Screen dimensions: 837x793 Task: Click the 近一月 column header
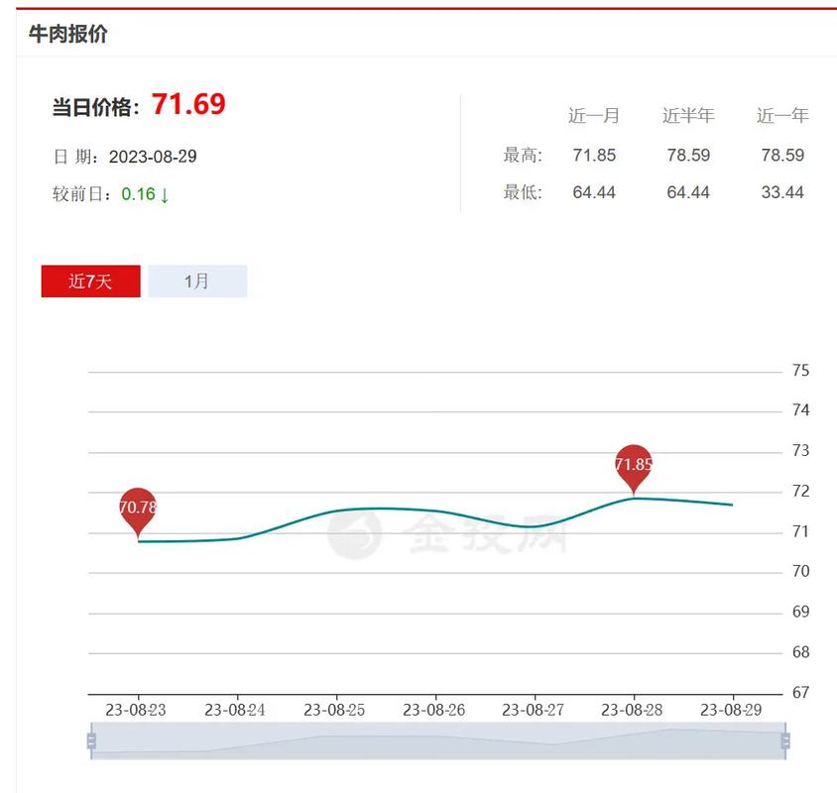(596, 115)
